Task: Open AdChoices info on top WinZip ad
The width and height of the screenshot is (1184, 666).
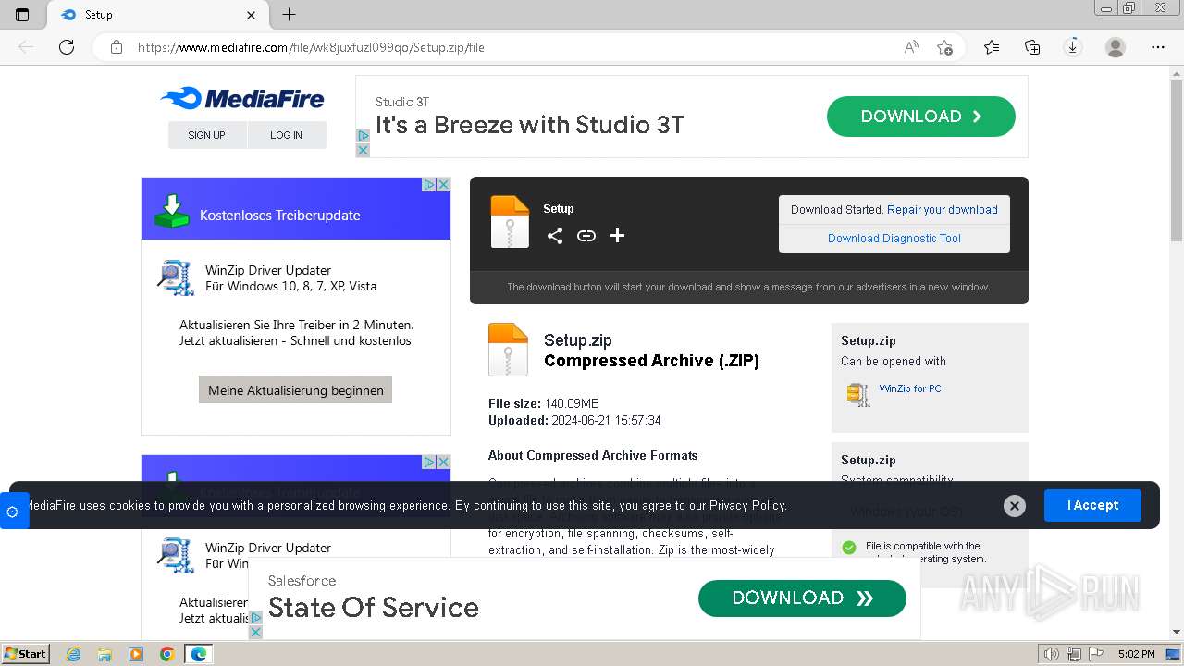Action: pyautogui.click(x=429, y=184)
